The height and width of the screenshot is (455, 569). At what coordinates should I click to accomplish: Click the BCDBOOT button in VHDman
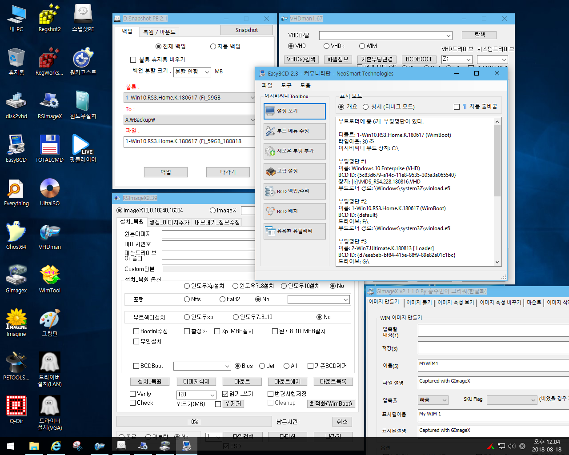click(x=419, y=59)
